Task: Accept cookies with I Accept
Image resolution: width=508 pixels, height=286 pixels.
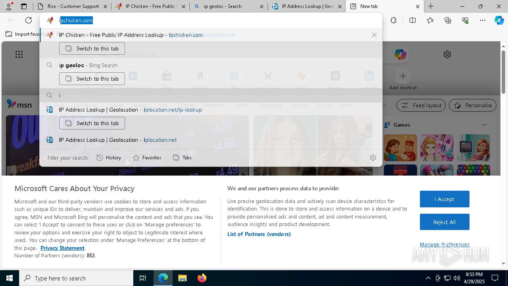Action: click(444, 199)
